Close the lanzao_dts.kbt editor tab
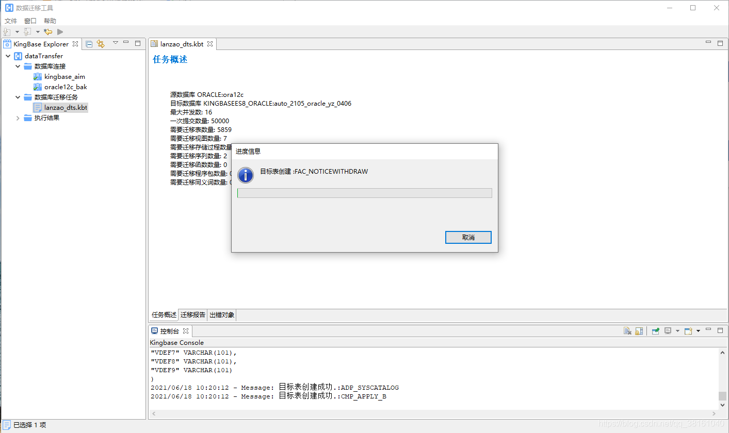 [x=210, y=44]
